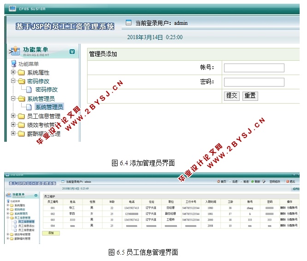Select the highlighted 系统管理员 child item in Figure 6.4
307x261 pixels.
pos(49,107)
